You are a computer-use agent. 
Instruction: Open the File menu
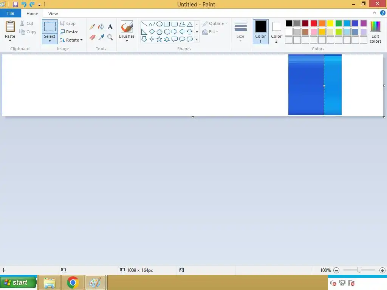tap(10, 13)
